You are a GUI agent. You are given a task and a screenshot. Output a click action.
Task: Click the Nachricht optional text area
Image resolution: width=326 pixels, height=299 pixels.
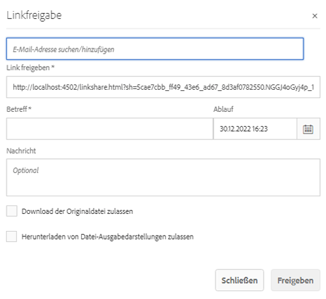(163, 177)
